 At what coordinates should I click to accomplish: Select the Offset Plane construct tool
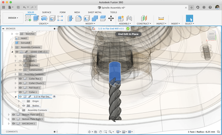(x=144, y=18)
